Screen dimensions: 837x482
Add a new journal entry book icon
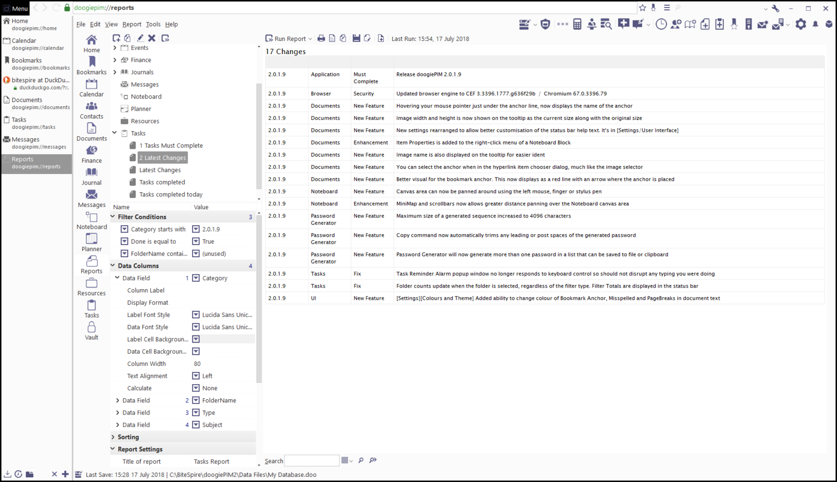(690, 24)
